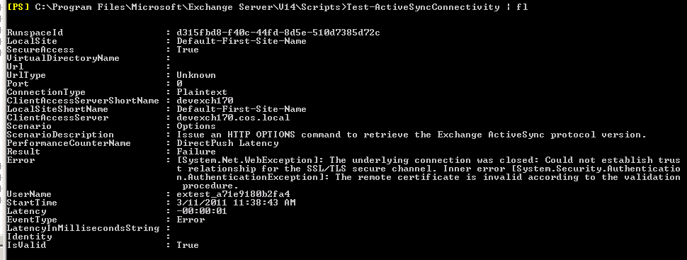The width and height of the screenshot is (687, 260).
Task: Click the yellow [PS] prompt indicator
Action: click(x=18, y=7)
